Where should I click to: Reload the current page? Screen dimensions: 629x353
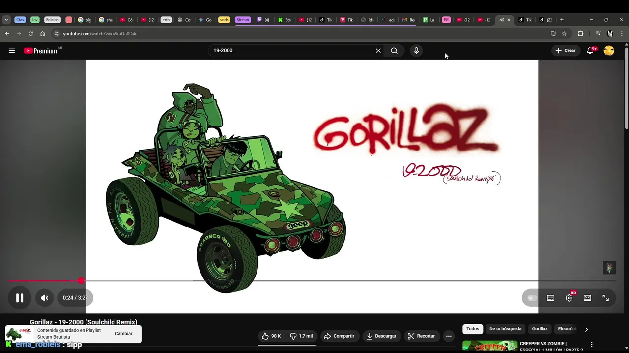click(x=30, y=34)
